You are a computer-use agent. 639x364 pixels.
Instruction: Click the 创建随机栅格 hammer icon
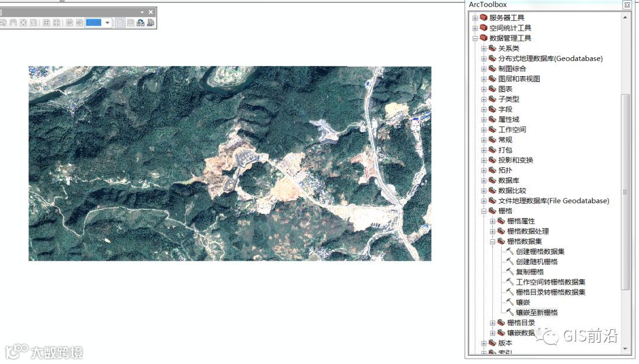tap(510, 261)
